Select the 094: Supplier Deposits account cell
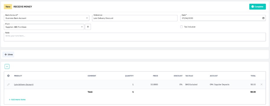 (x=220, y=84)
